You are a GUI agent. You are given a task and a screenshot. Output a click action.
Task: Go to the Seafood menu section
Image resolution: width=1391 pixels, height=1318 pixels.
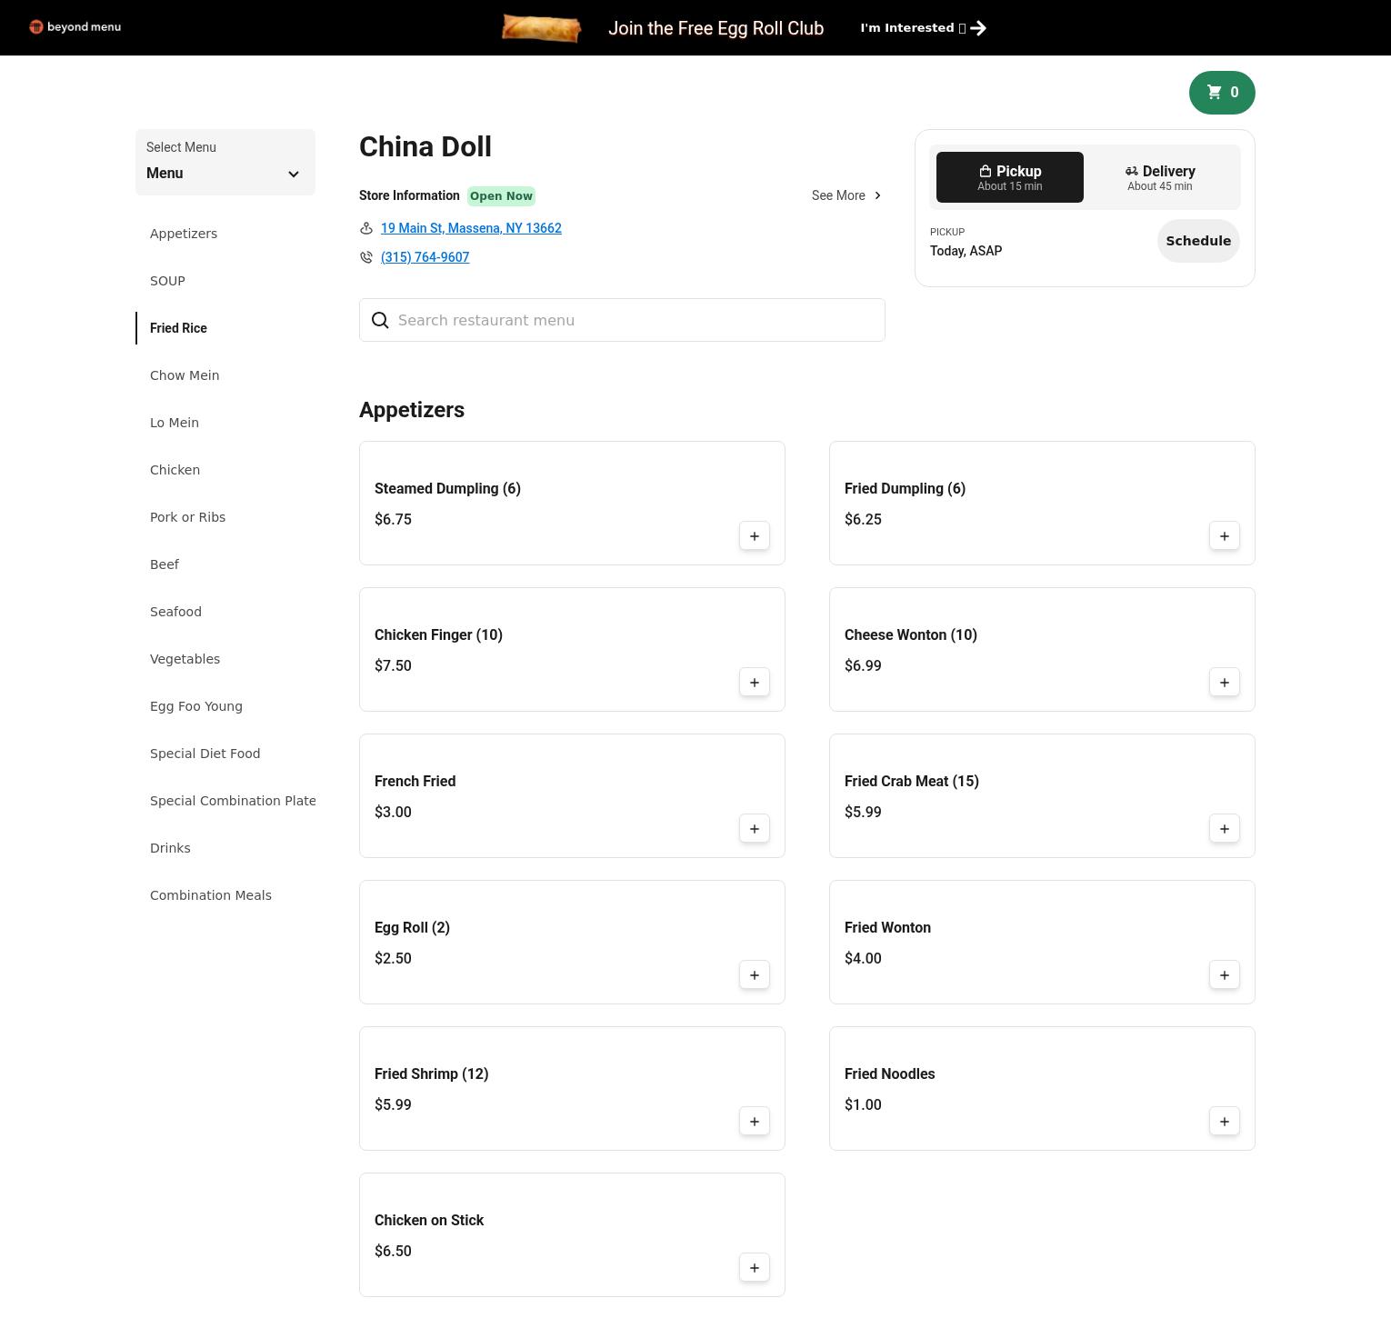[x=175, y=612]
